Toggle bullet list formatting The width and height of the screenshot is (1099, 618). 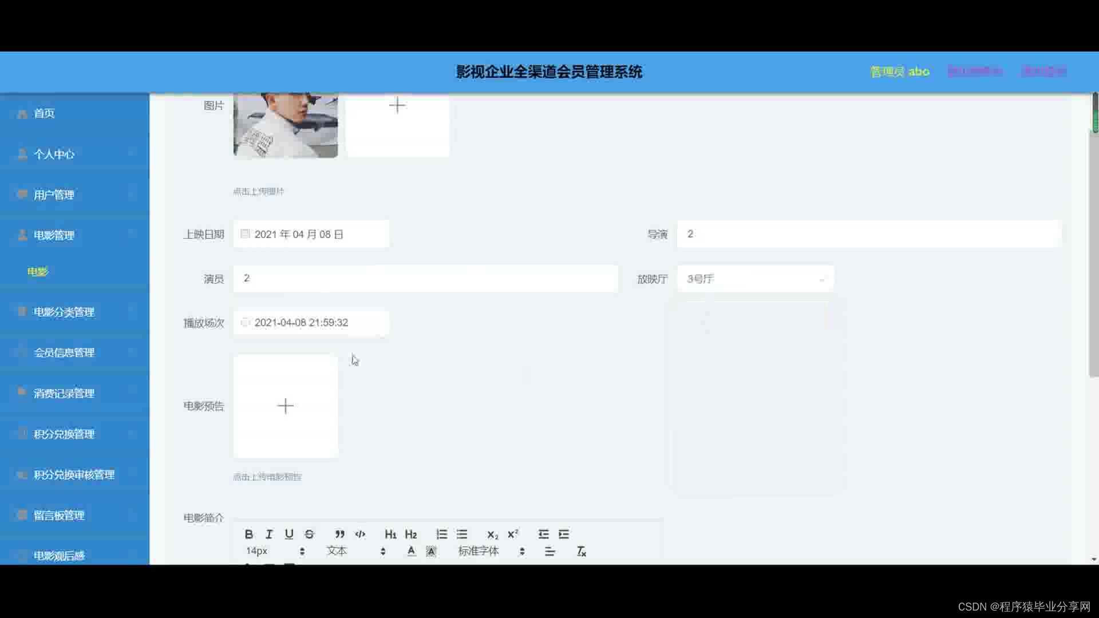(462, 534)
